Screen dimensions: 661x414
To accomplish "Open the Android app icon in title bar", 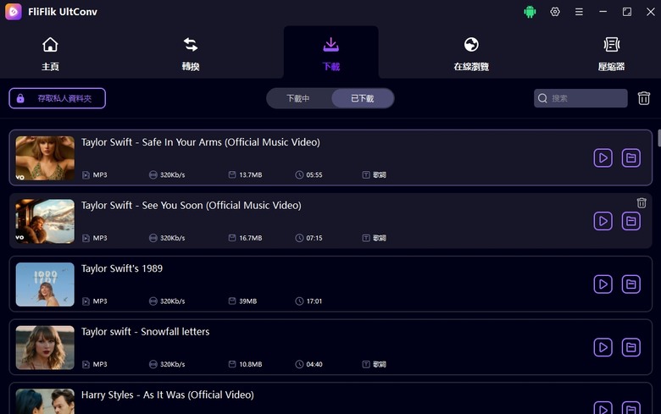I will (530, 12).
